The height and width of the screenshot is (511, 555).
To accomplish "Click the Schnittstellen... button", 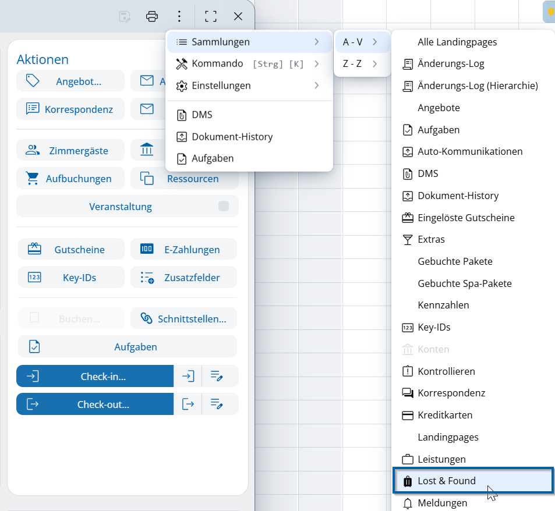I will pyautogui.click(x=184, y=318).
